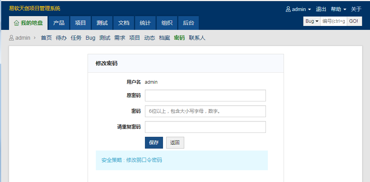Click the 安全策略 notice text
The image size is (370, 182).
coord(132,160)
